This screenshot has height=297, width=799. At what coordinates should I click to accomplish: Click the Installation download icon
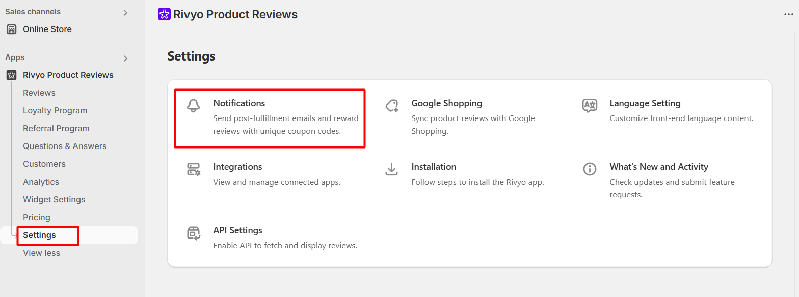coord(391,169)
